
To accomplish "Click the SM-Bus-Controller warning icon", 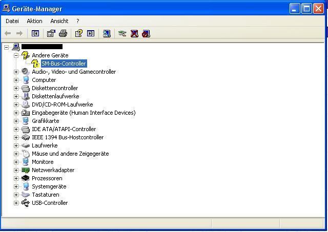I will pyautogui.click(x=35, y=64).
